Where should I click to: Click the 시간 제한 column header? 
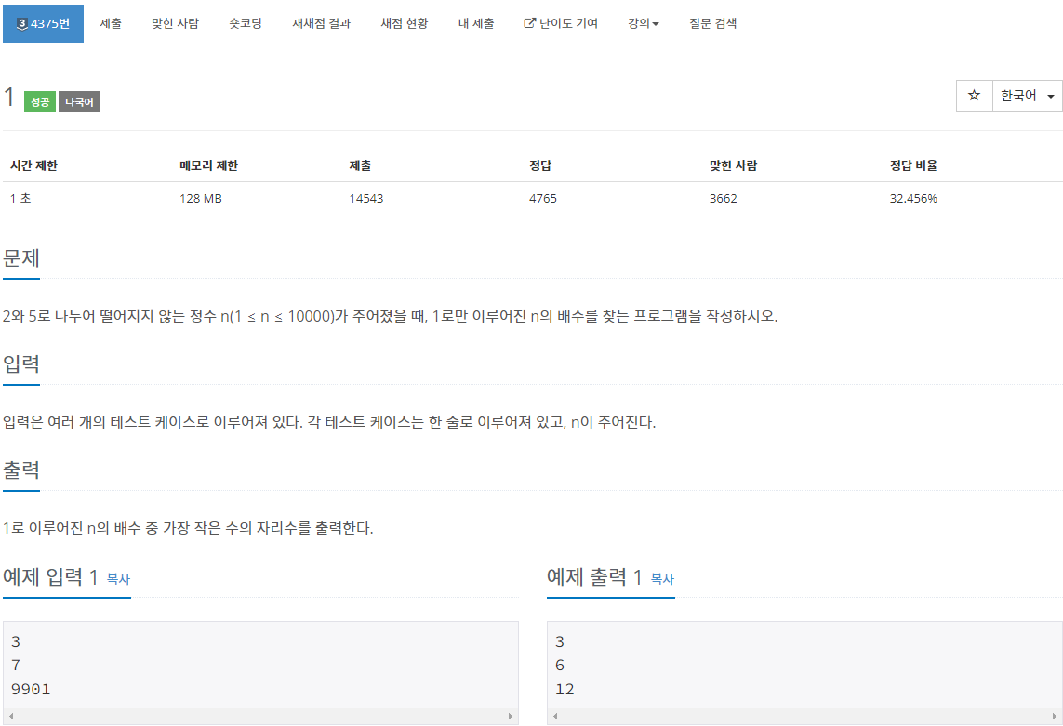click(33, 165)
